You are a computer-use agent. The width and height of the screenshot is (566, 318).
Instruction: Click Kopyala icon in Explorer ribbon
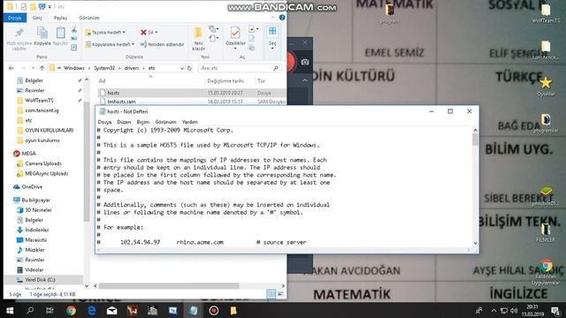(x=42, y=36)
